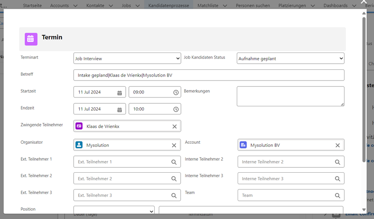Screen dimensions: 374x219
Task: Clear the Mysolution BV Account selection
Action: (337, 145)
